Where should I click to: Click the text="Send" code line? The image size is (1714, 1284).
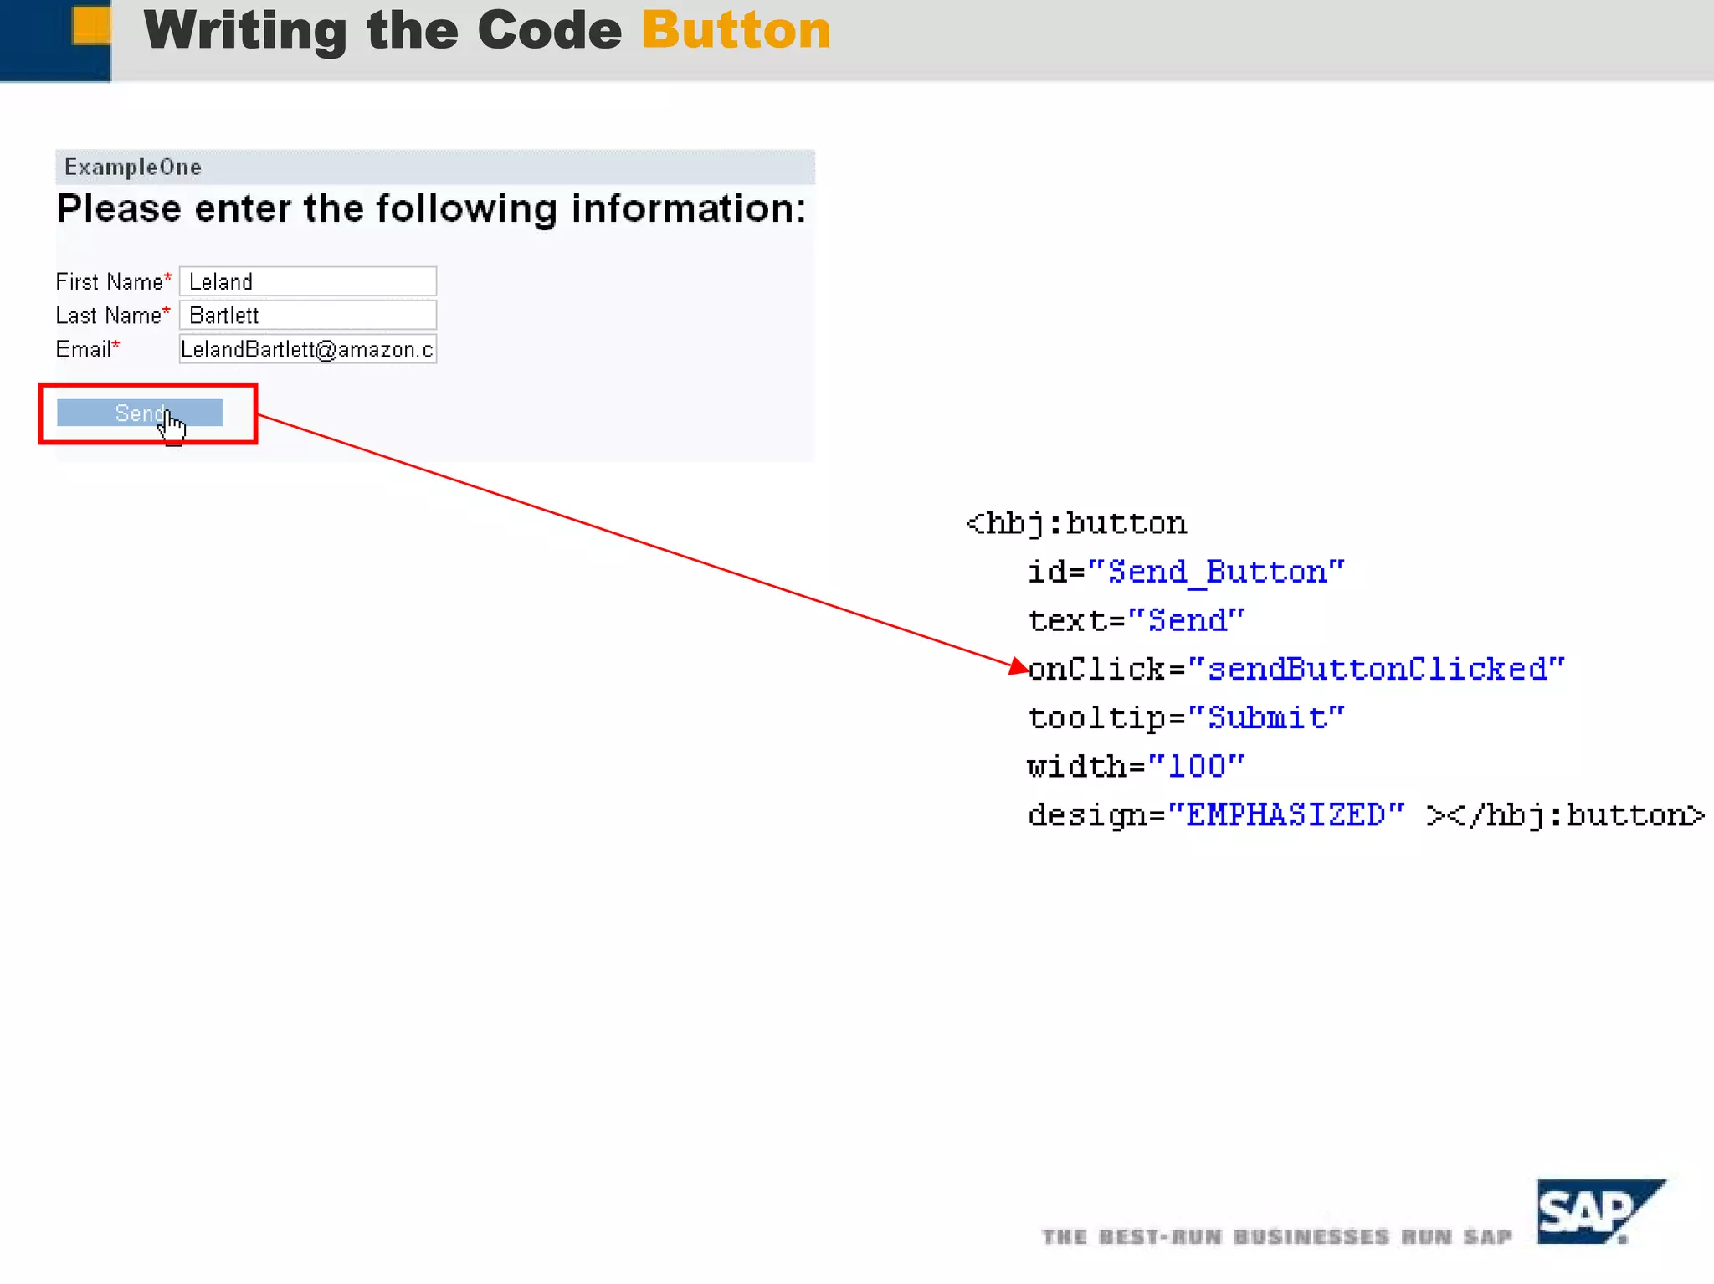pos(1137,621)
